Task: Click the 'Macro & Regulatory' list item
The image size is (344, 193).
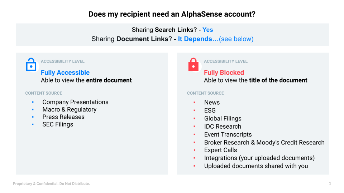Action: [x=69, y=109]
